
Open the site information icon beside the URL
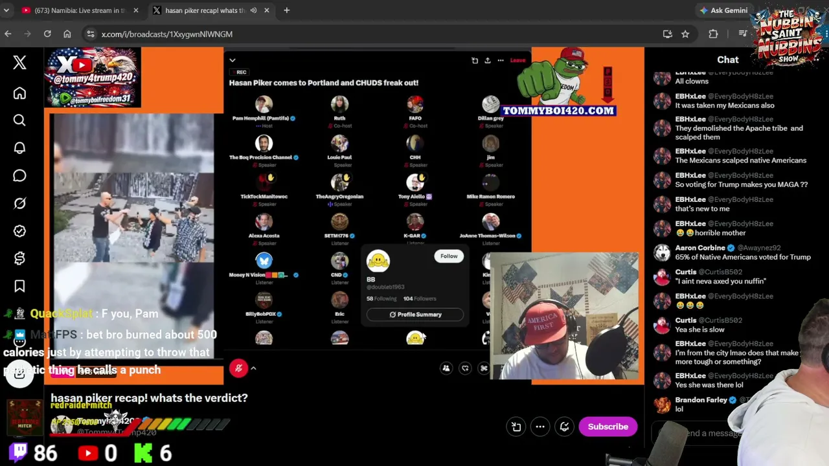click(90, 34)
